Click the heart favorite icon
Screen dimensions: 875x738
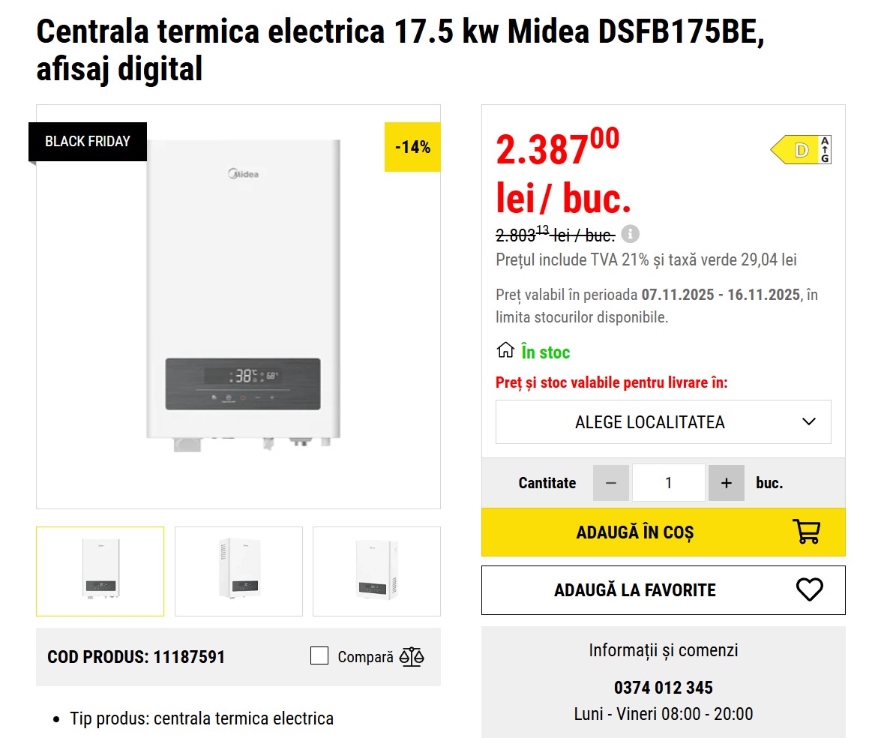(809, 589)
